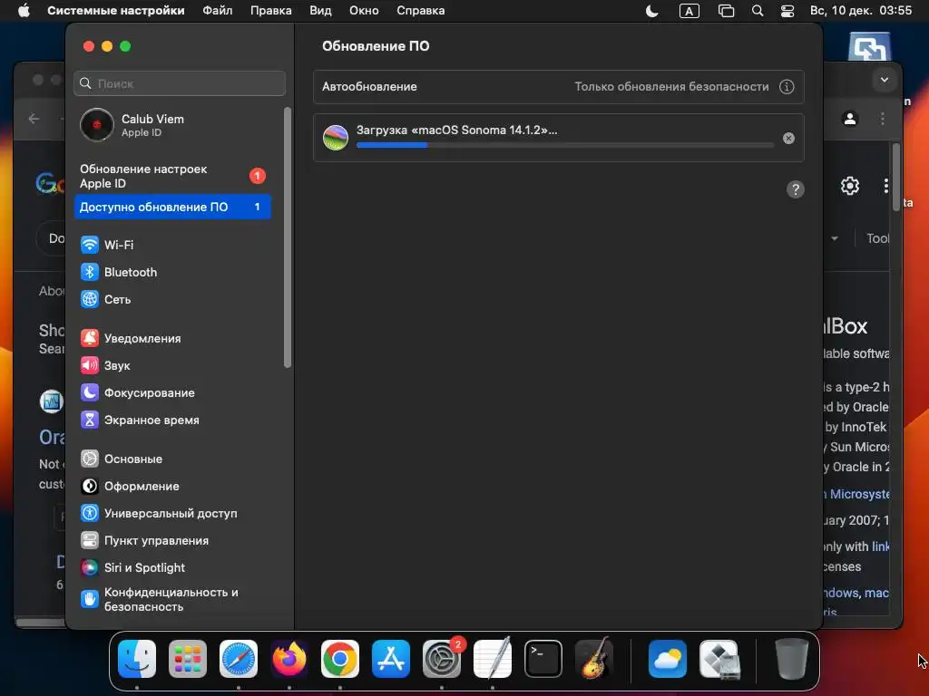
Task: Open the Вид menu
Action: coord(320,11)
